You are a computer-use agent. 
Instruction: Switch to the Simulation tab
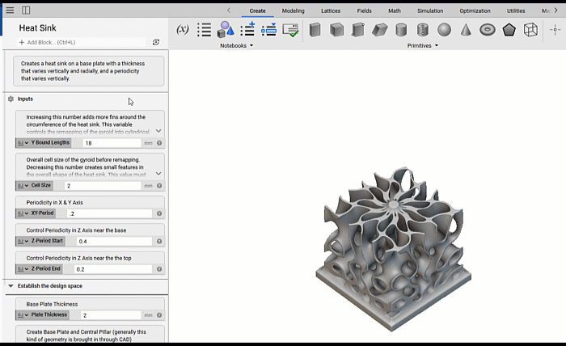pos(430,11)
